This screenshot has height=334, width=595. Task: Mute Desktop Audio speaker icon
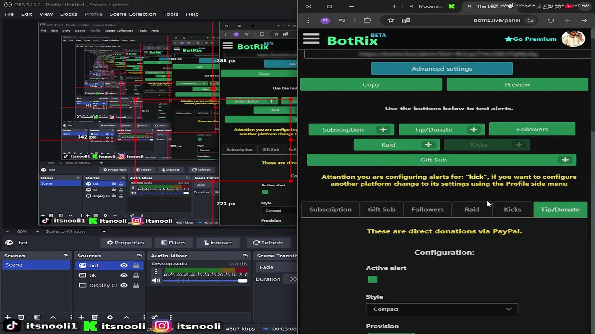[157, 280]
